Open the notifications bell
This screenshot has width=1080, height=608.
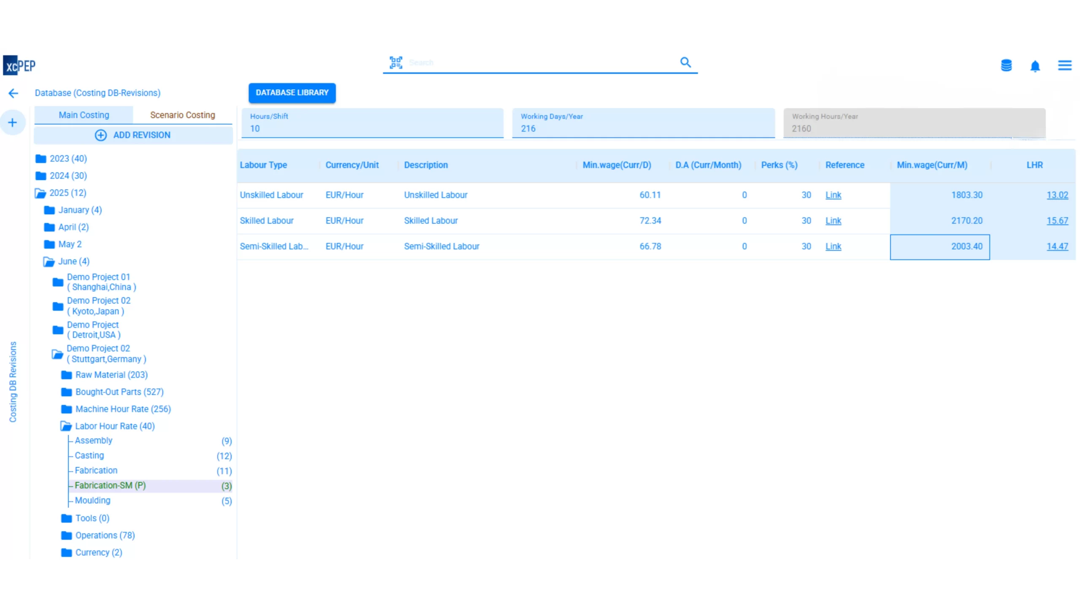click(x=1035, y=66)
